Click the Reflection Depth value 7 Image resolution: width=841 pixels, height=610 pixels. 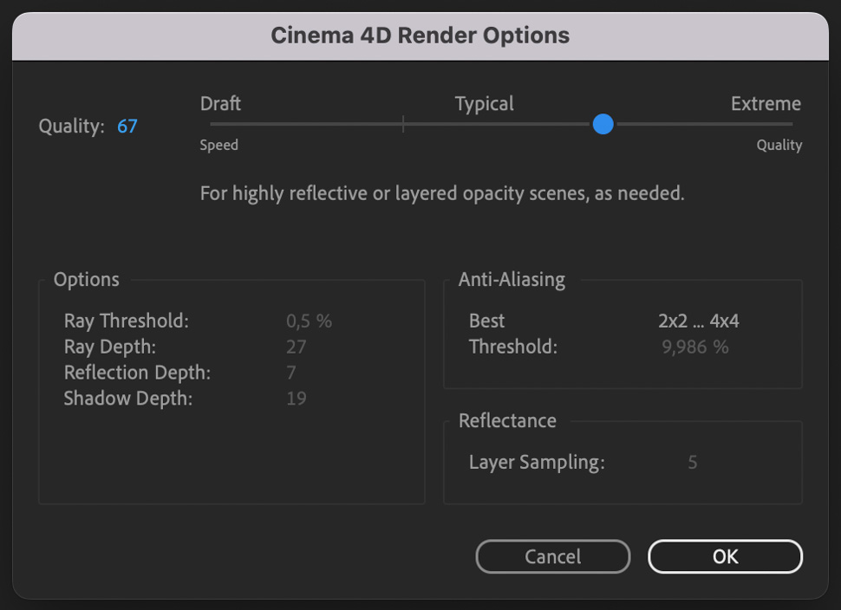pos(291,373)
